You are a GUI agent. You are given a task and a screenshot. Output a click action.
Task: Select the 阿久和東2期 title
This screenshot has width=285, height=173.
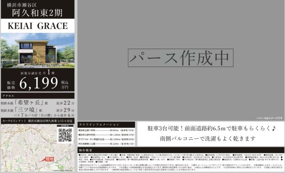[x=37, y=13]
